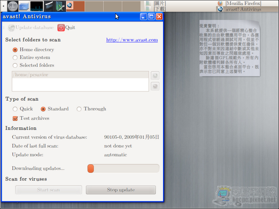Screen dimensions: 279x209
Task: Click the Downloading updates progress bar
Action: (x=123, y=168)
